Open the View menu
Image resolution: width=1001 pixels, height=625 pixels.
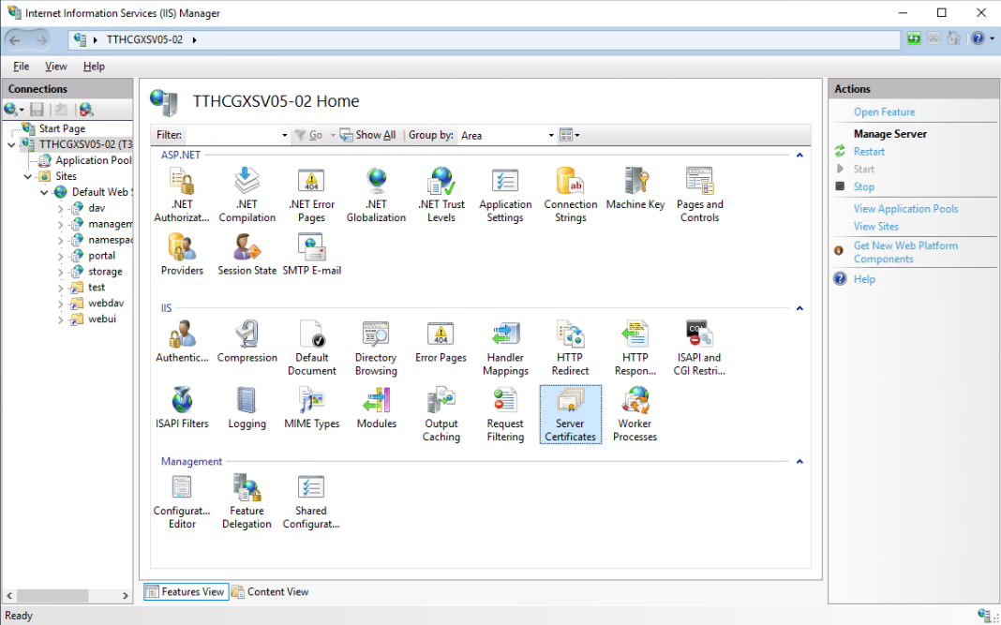coord(56,67)
